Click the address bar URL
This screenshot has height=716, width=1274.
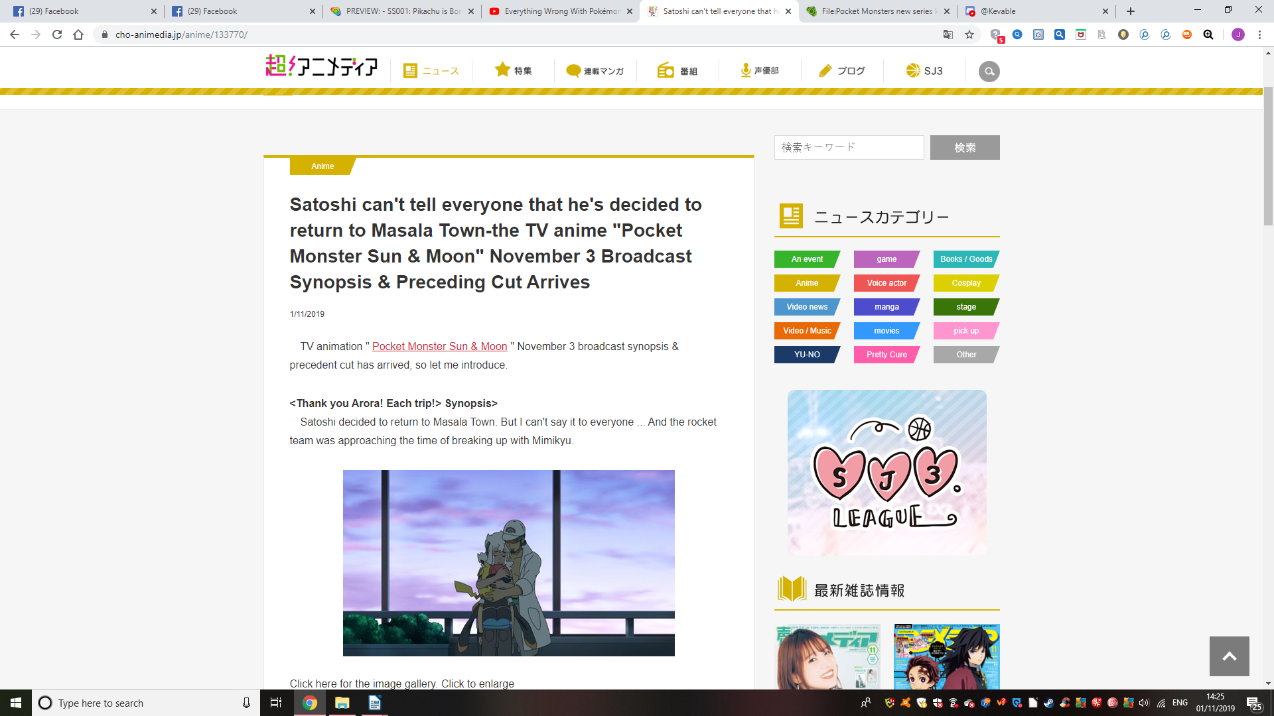pyautogui.click(x=181, y=34)
